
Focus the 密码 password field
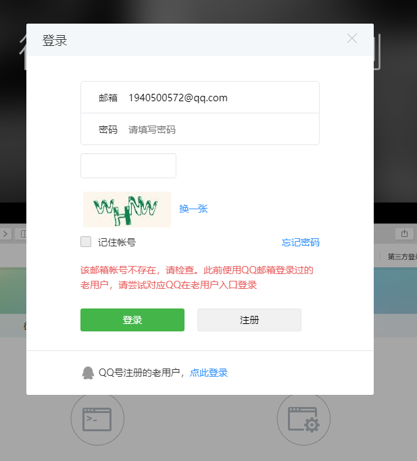click(x=200, y=129)
